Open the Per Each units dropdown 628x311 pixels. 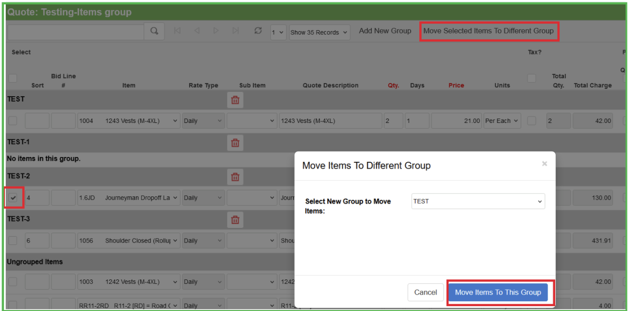[x=502, y=121]
